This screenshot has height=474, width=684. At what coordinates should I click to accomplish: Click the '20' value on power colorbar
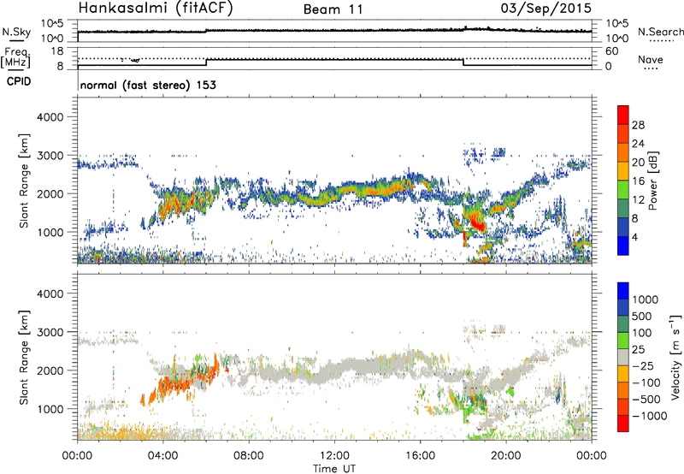click(x=638, y=163)
